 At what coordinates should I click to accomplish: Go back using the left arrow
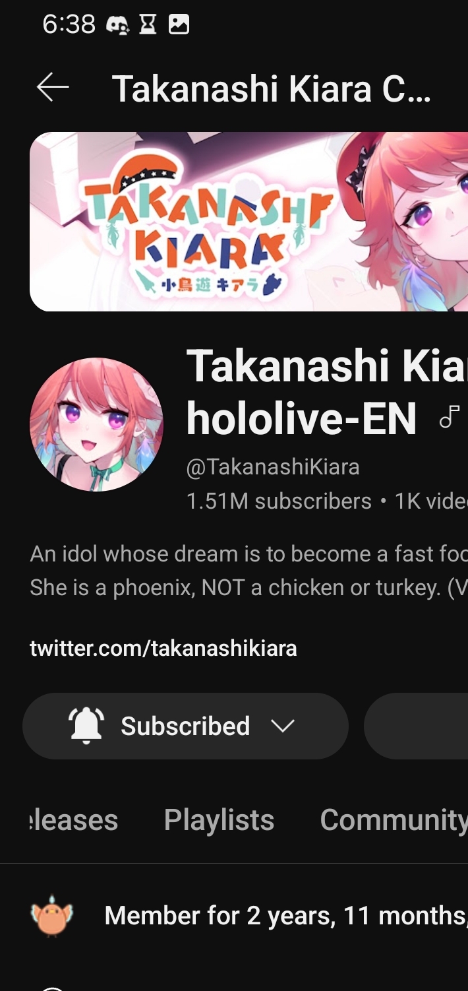pos(53,88)
